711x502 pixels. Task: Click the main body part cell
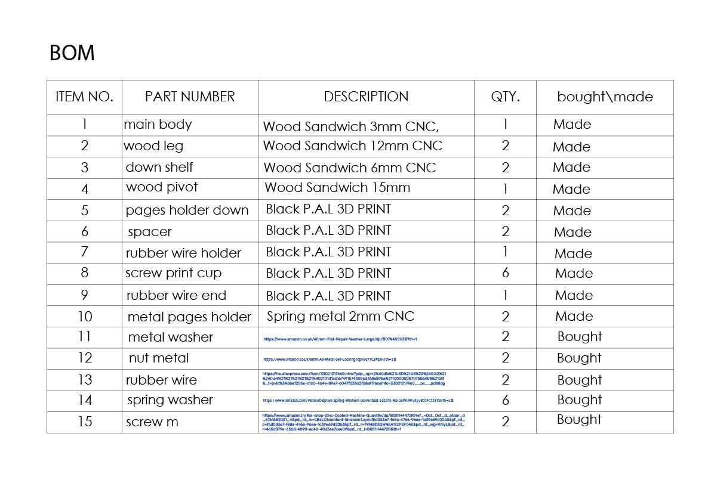coord(158,125)
